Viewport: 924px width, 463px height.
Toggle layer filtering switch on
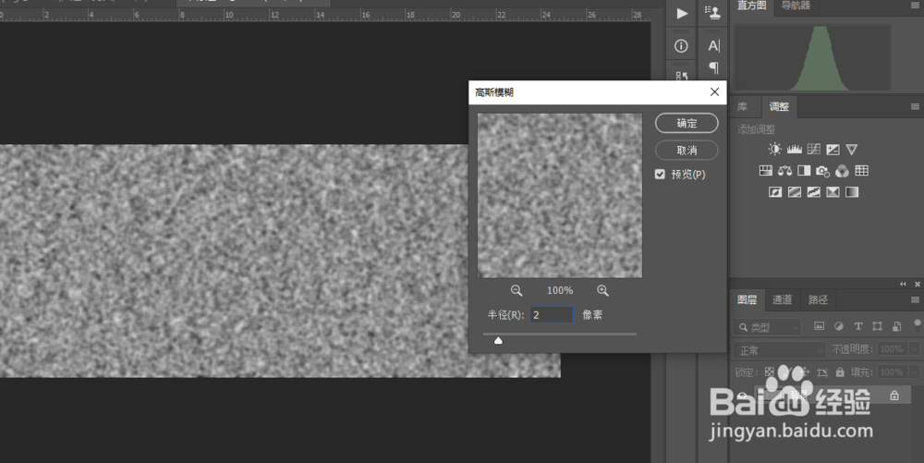(918, 324)
